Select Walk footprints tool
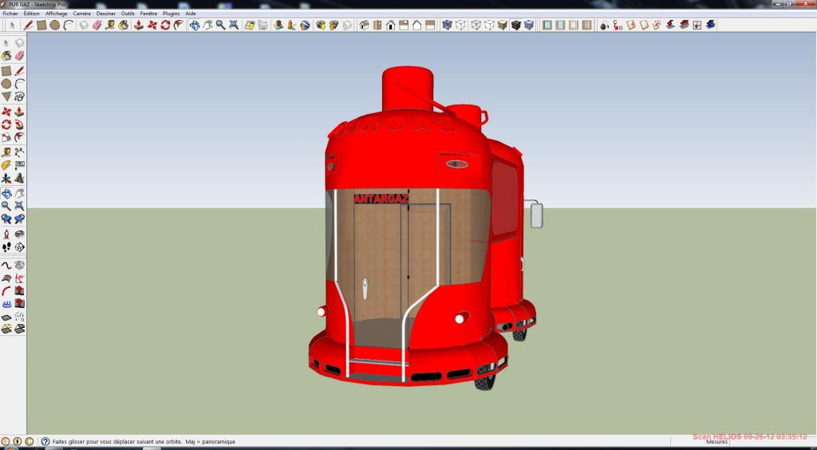The width and height of the screenshot is (817, 450). coord(6,247)
